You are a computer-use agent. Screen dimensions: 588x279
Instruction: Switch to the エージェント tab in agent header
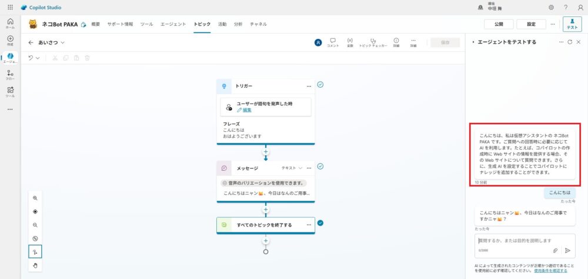click(173, 24)
